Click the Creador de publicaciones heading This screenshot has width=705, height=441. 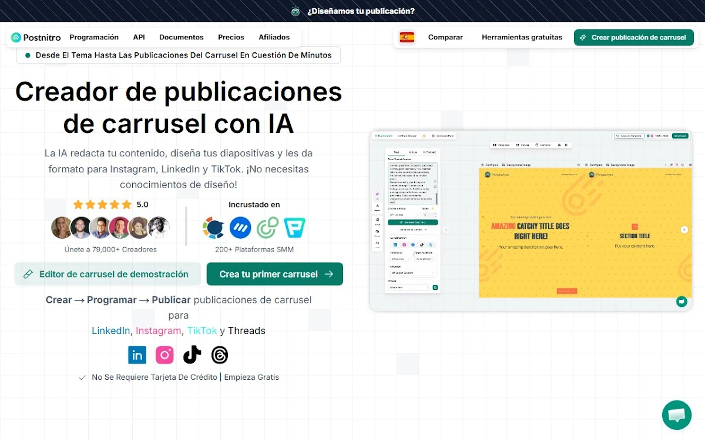pyautogui.click(x=179, y=107)
